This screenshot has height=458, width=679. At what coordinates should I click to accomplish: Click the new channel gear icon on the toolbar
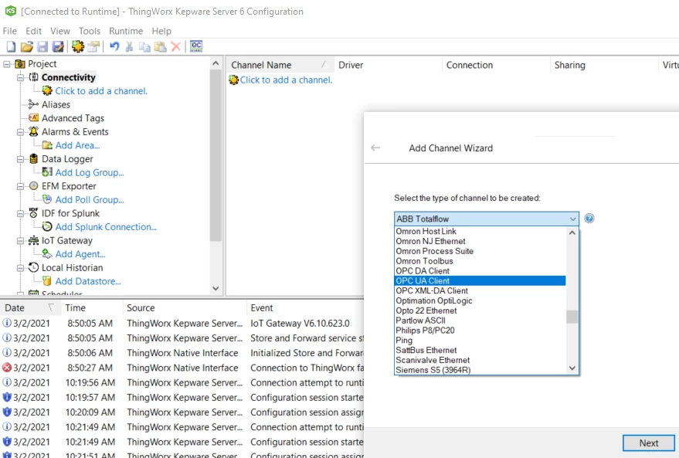77,48
